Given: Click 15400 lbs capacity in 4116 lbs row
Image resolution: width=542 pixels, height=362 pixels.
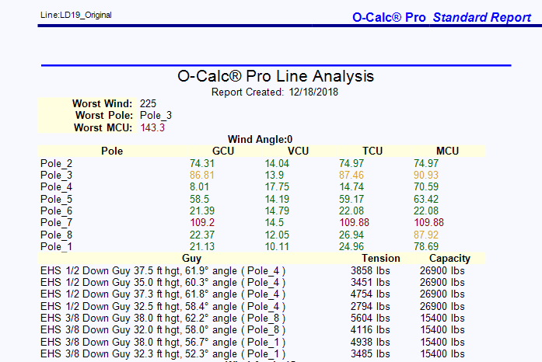Looking at the screenshot, I should point(442,330).
